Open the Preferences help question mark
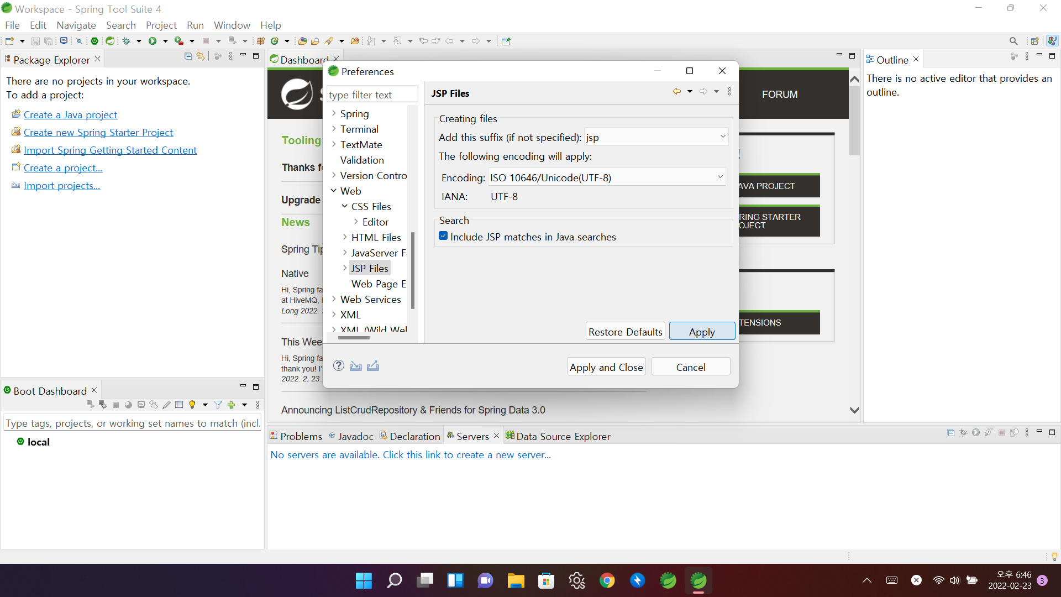Screen dimensions: 1061x597 [339, 366]
